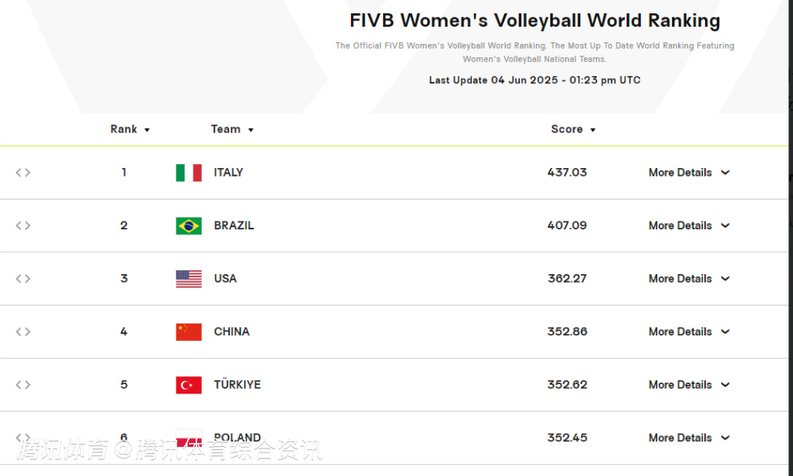Expand More Details for Poland
The width and height of the screenshot is (793, 476).
(689, 438)
